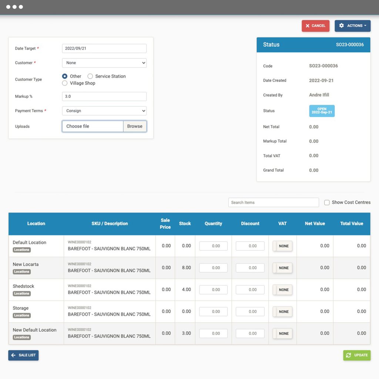The image size is (379, 379).
Task: Click the Shedstock location name
Action: pos(23,286)
